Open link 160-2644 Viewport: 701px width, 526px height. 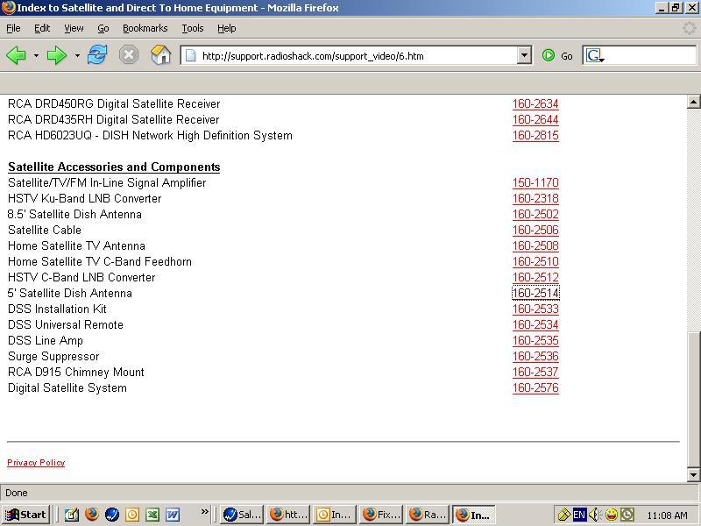pyautogui.click(x=535, y=119)
